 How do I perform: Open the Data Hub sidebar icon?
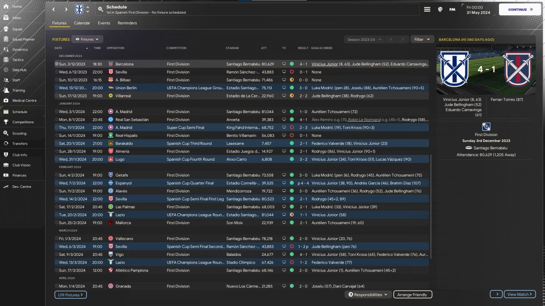[6, 70]
